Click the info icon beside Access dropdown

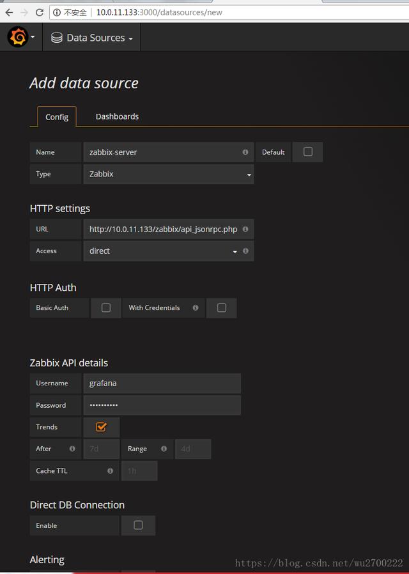(246, 251)
